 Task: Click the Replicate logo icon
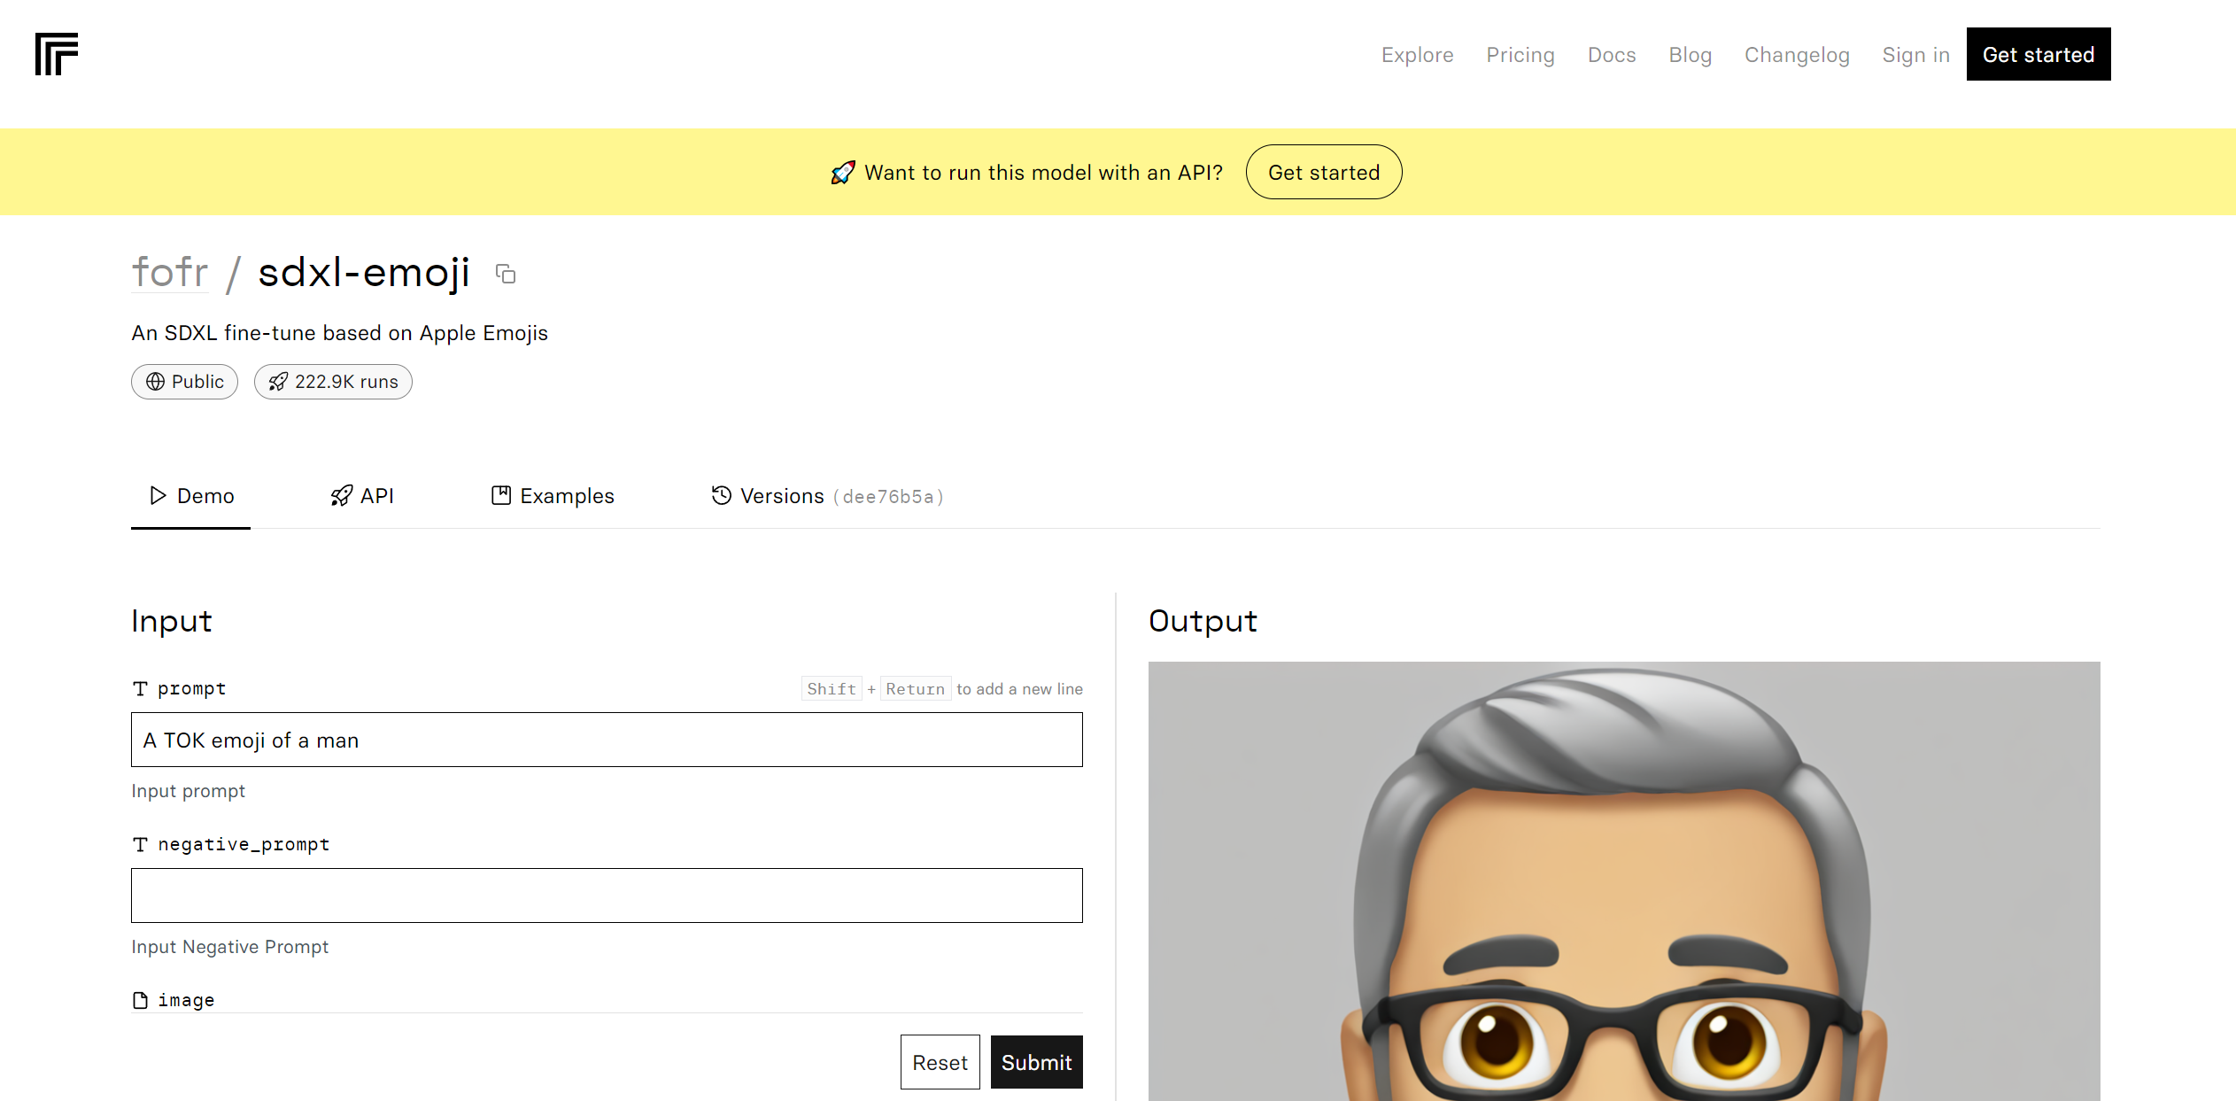[x=57, y=54]
